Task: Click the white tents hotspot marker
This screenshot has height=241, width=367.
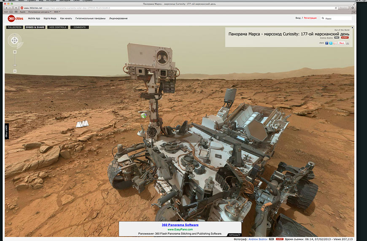Action: pos(82,123)
